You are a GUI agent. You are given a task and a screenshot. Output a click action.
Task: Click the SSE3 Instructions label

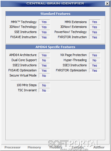point(75,65)
